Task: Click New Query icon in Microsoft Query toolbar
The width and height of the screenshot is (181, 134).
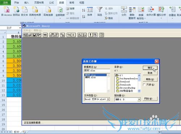Action: coord(25,35)
